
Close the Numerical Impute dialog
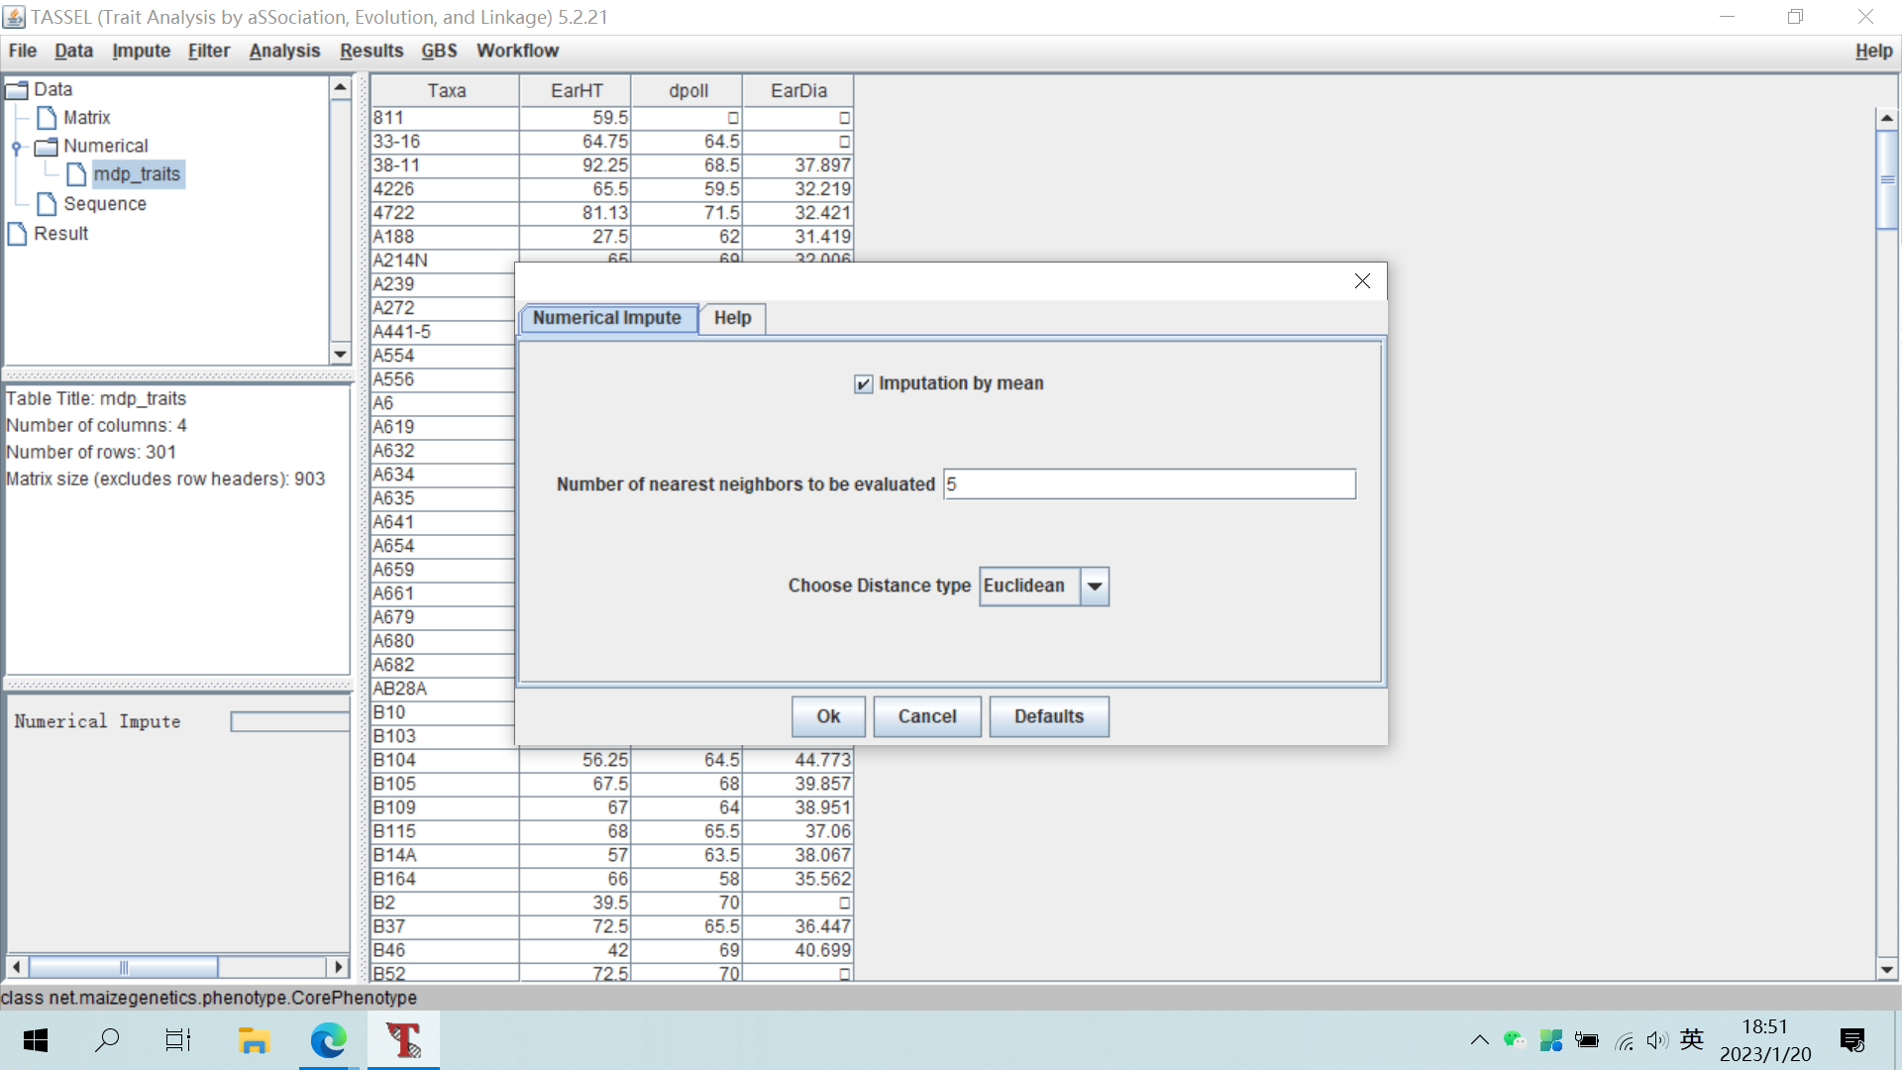click(x=1362, y=281)
